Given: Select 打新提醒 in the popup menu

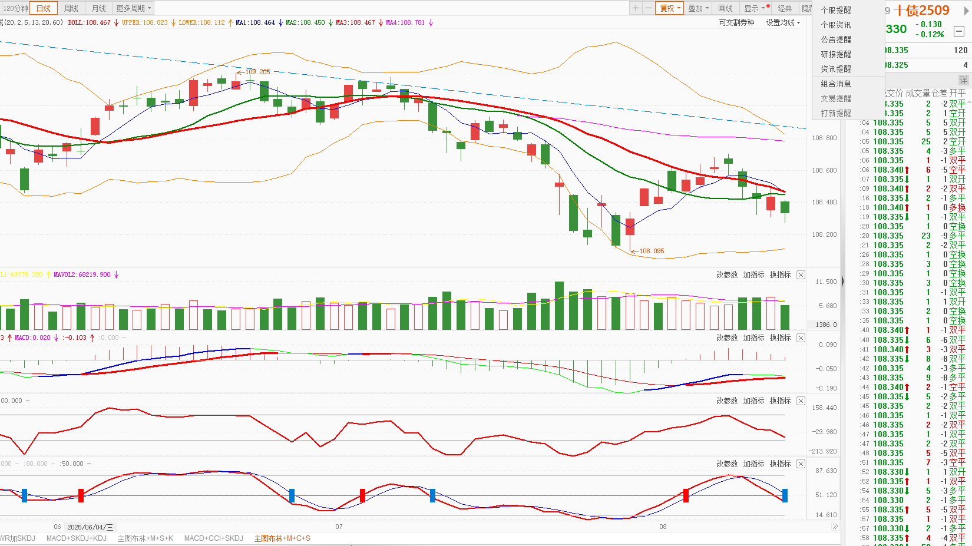Looking at the screenshot, I should 836,113.
